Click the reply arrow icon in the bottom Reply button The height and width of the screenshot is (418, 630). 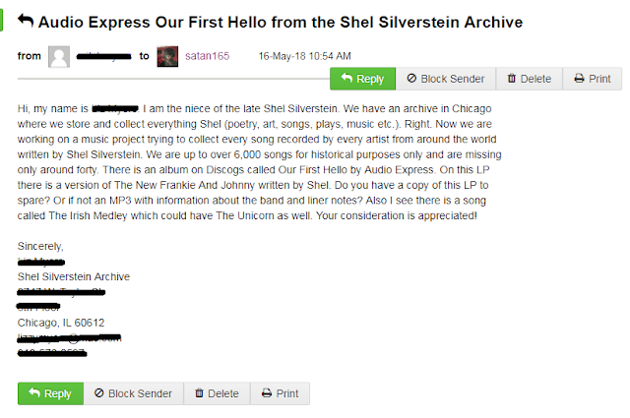(34, 392)
